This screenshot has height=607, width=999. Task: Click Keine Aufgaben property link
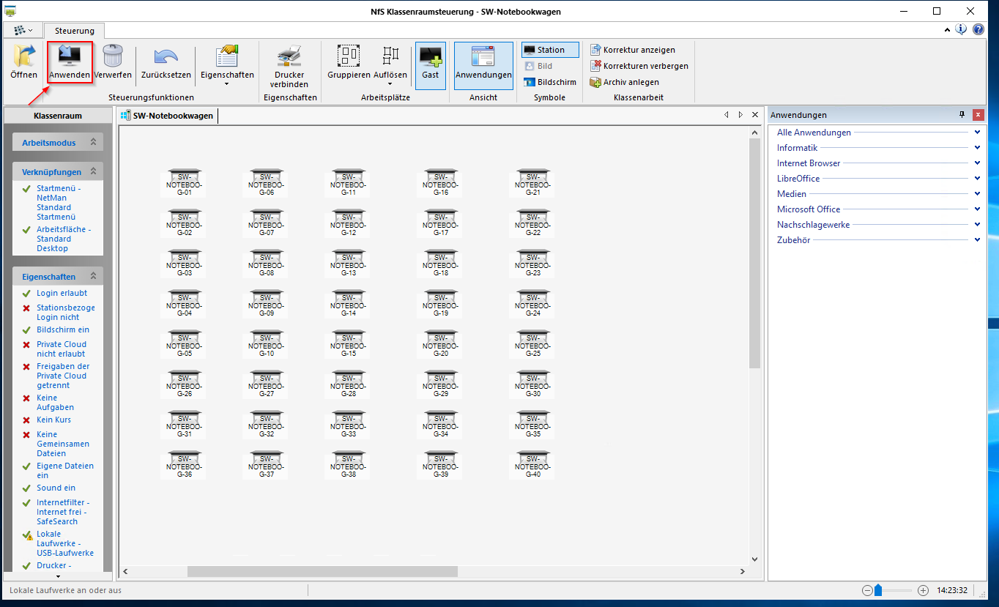tap(55, 403)
